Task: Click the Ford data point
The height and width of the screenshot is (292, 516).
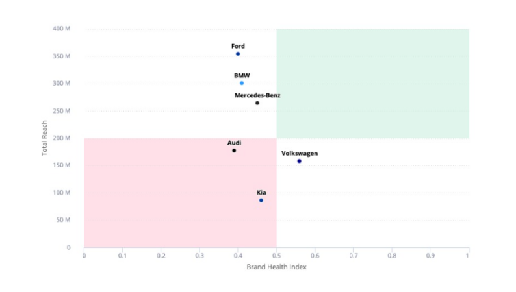Action: pyautogui.click(x=238, y=54)
